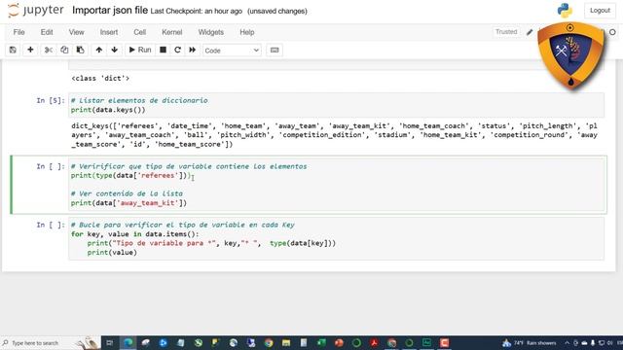Screen dimensions: 623x350
Task: Insert a new cell below with plus icon
Action: click(x=30, y=50)
